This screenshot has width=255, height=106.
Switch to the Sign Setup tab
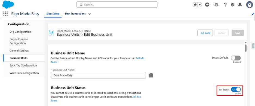point(53,14)
